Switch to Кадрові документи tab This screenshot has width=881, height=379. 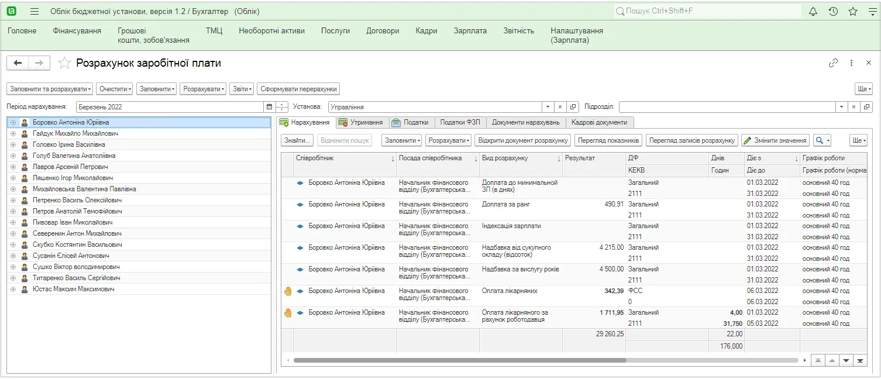click(600, 122)
